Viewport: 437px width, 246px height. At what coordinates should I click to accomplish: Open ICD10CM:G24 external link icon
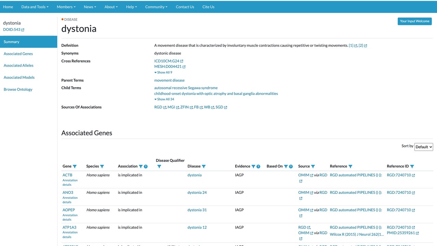[182, 61]
